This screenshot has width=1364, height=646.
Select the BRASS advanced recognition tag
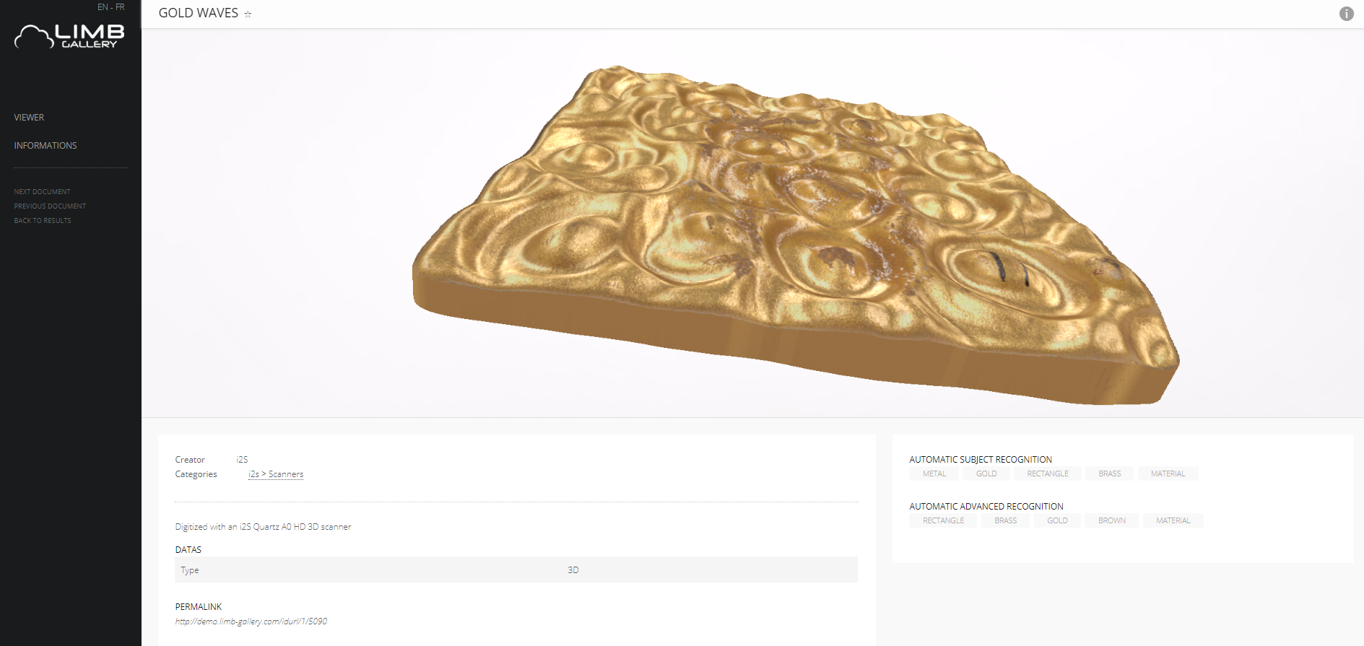[x=1006, y=520]
